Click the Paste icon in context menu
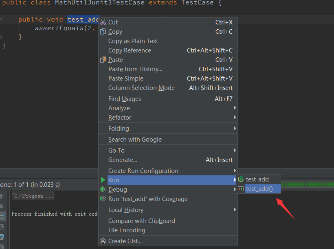Image resolution: width=334 pixels, height=249 pixels. (x=103, y=59)
